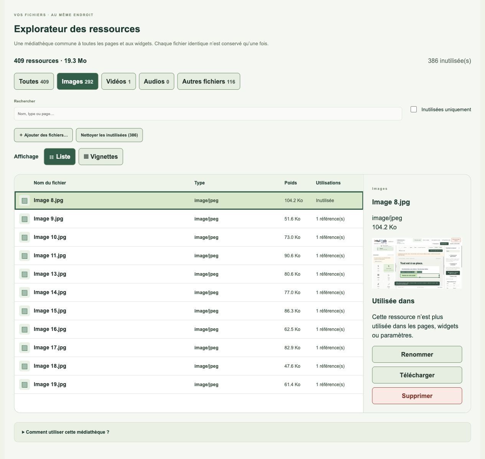Screen dimensions: 485x459
Task: Switch to the Audios 0 tab
Action: 156,81
